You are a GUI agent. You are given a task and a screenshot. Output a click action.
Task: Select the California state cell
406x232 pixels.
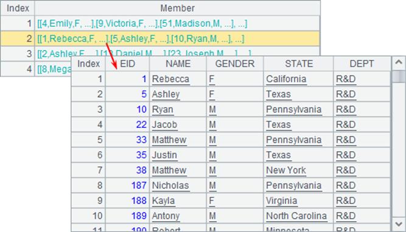click(x=298, y=79)
